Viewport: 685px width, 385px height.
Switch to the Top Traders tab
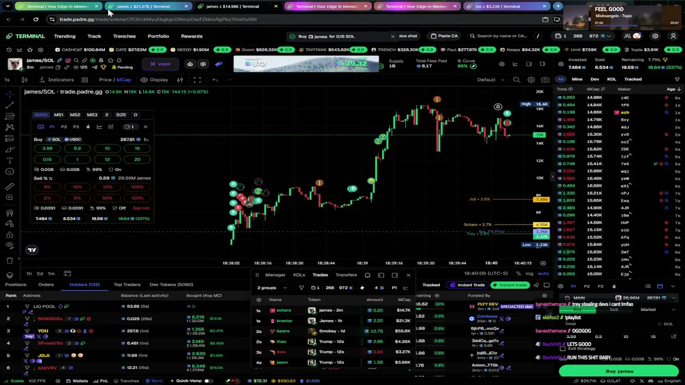[127, 284]
